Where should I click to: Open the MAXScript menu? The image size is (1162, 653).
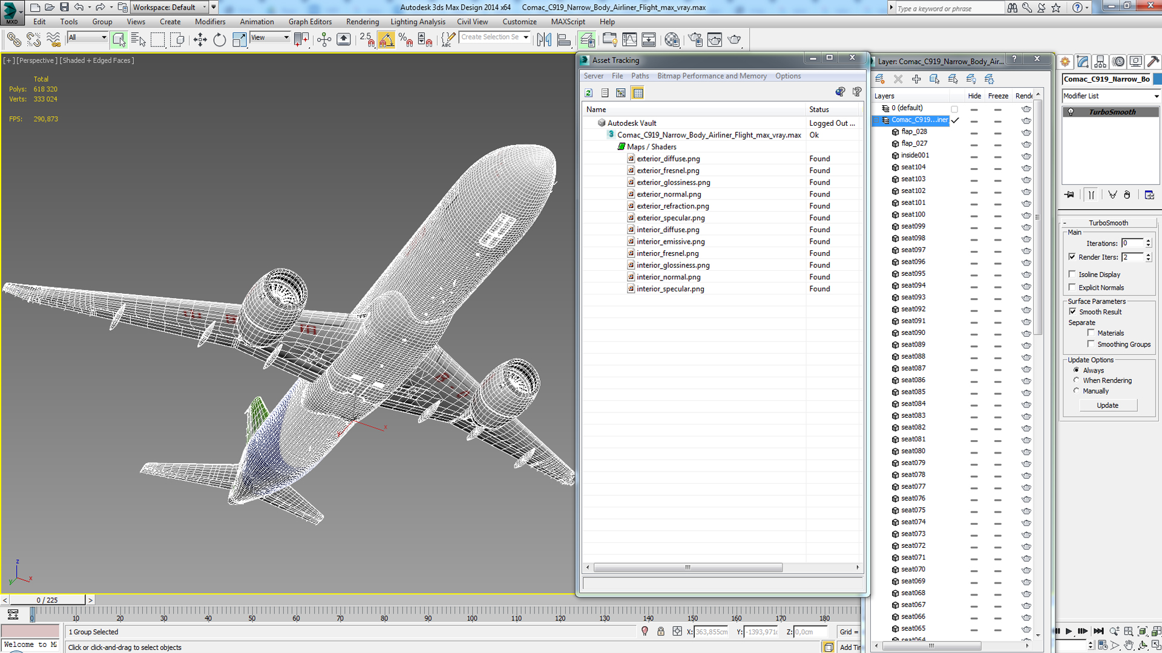[x=568, y=22]
